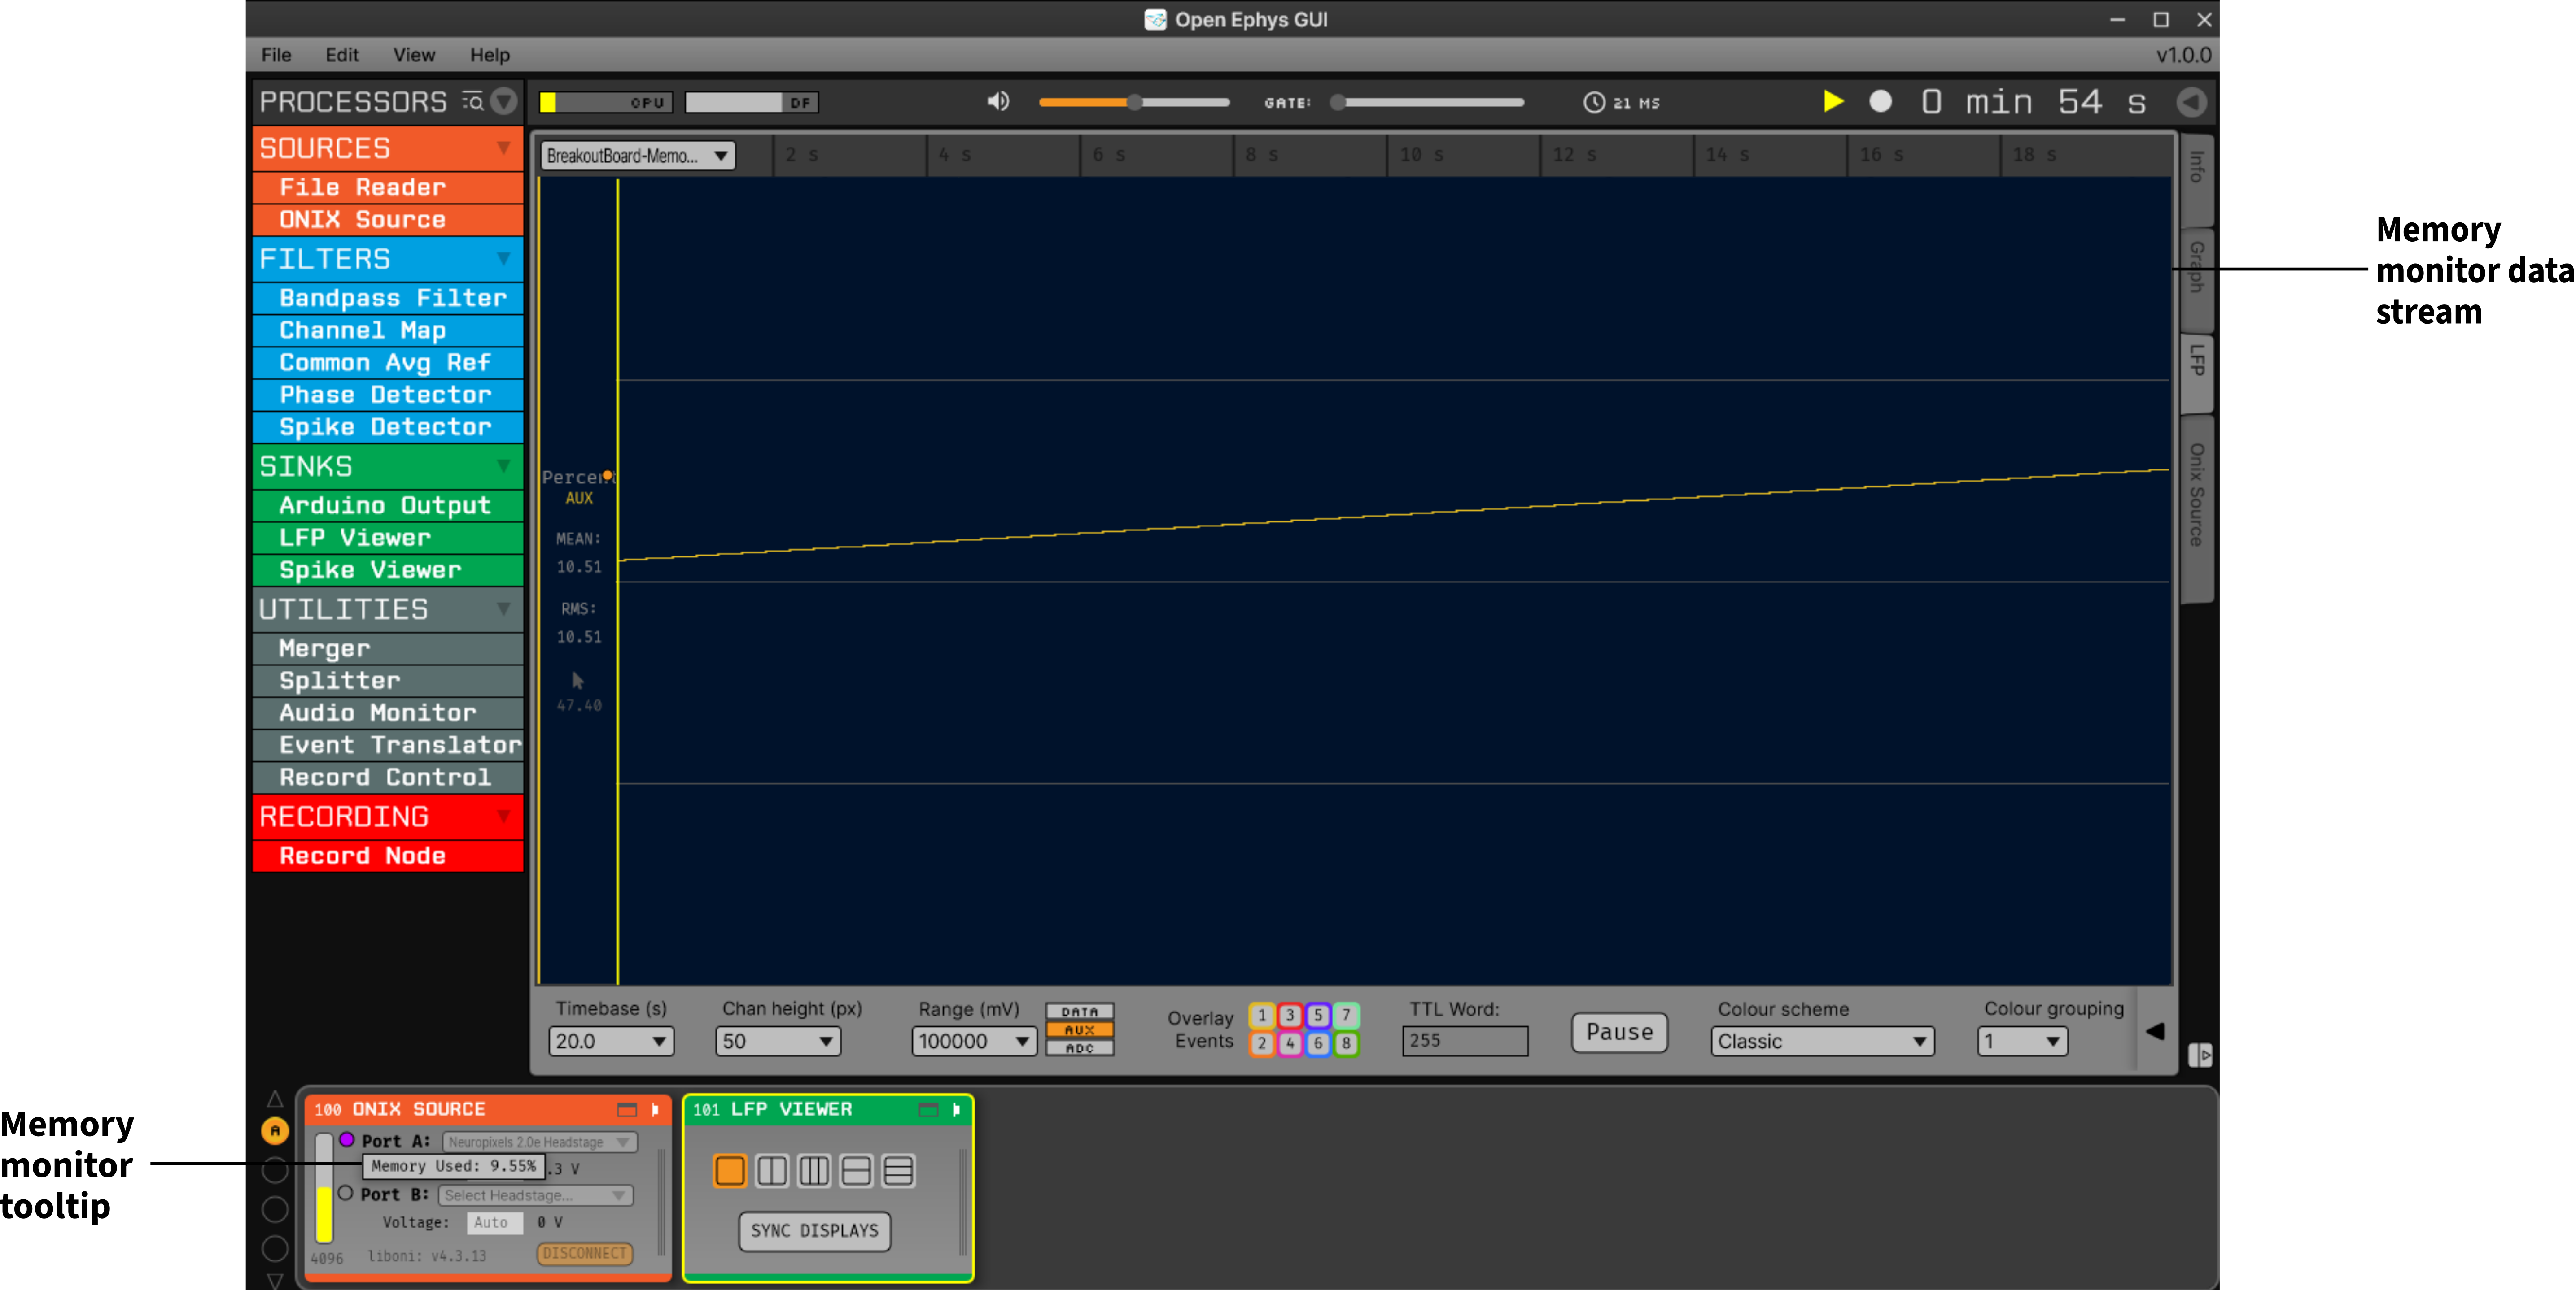Collapse the FILTERS category
This screenshot has width=2576, height=1290.
(x=503, y=259)
